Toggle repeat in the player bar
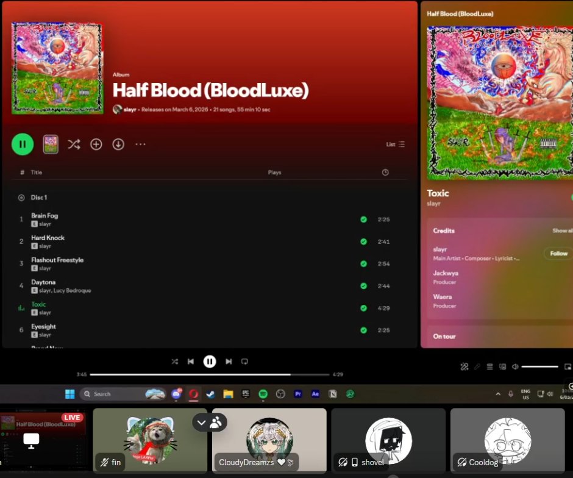 (244, 362)
